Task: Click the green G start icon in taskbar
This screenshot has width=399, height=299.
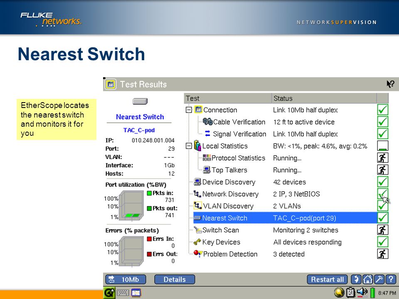Action: click(109, 293)
